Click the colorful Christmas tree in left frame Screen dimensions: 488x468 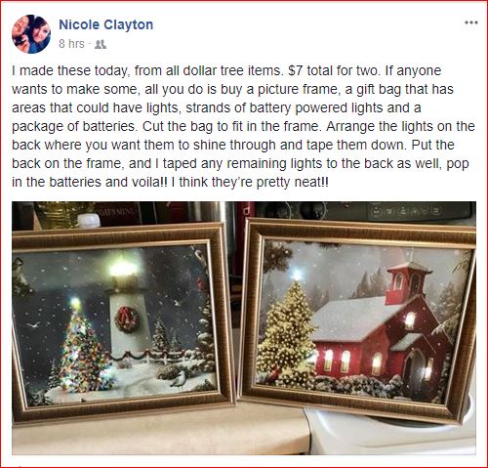point(83,347)
